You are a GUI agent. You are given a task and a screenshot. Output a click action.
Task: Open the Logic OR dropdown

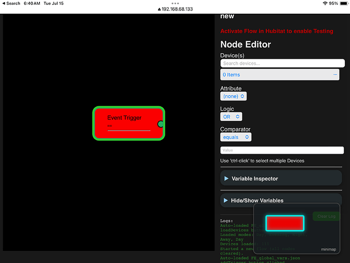[231, 117]
